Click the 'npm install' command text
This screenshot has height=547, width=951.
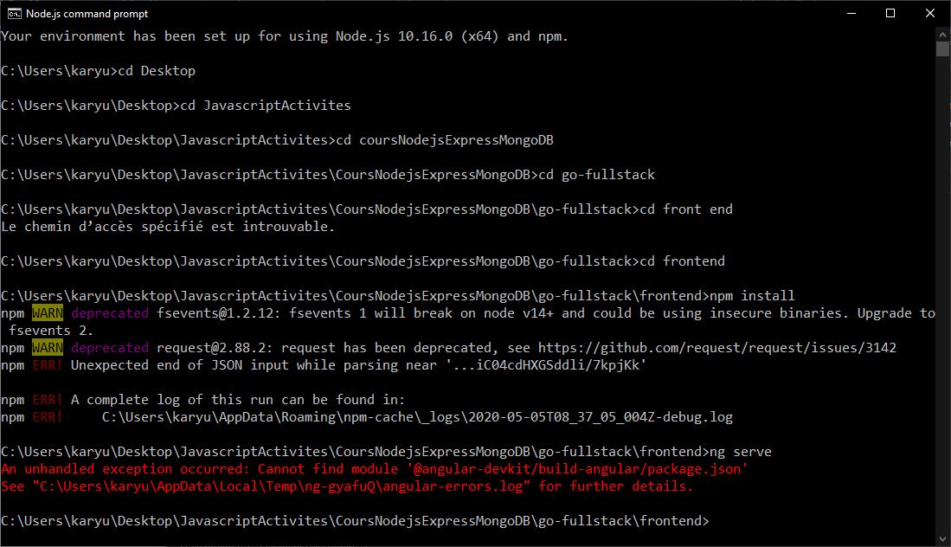pyautogui.click(x=752, y=296)
